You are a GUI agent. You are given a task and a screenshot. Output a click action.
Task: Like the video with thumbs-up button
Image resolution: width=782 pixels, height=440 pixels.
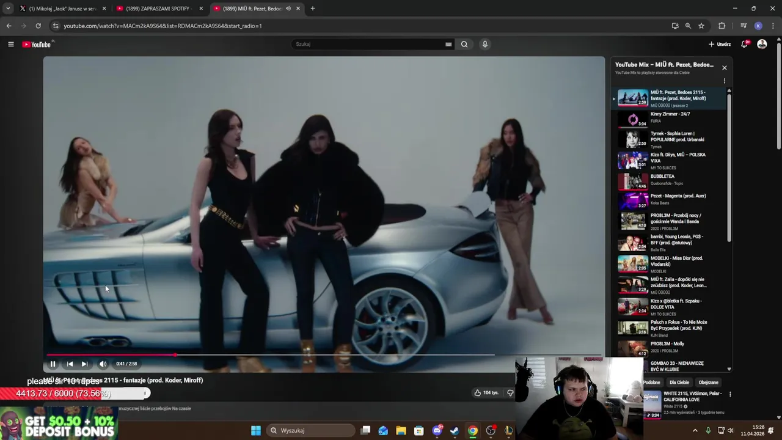(x=487, y=392)
